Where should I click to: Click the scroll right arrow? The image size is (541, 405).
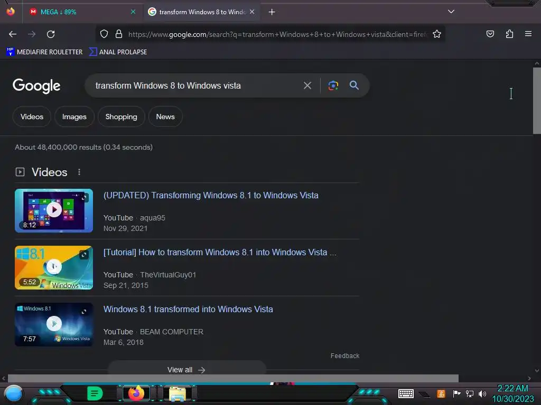(x=529, y=378)
